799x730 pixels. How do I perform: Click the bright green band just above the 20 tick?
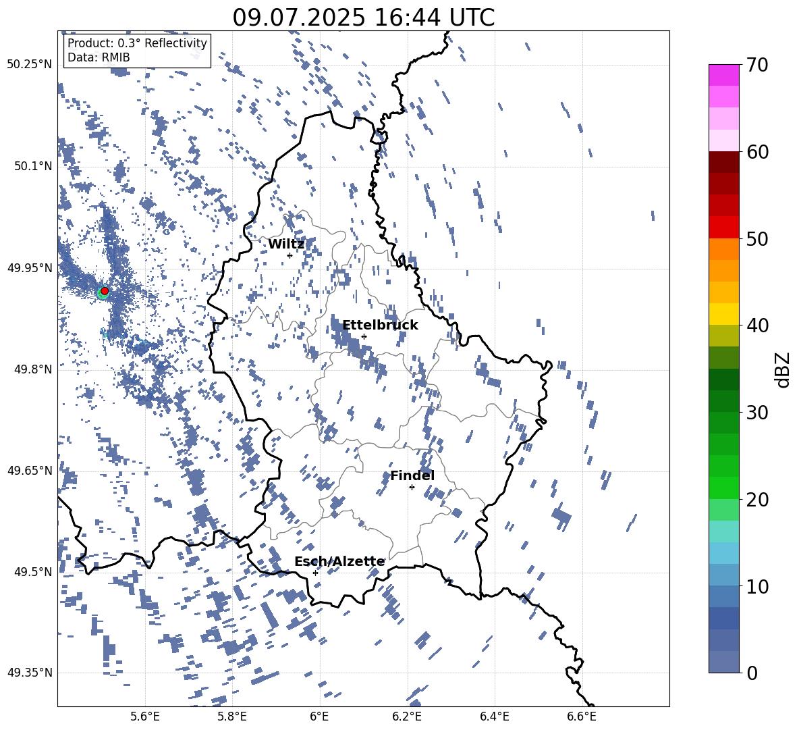pyautogui.click(x=723, y=488)
